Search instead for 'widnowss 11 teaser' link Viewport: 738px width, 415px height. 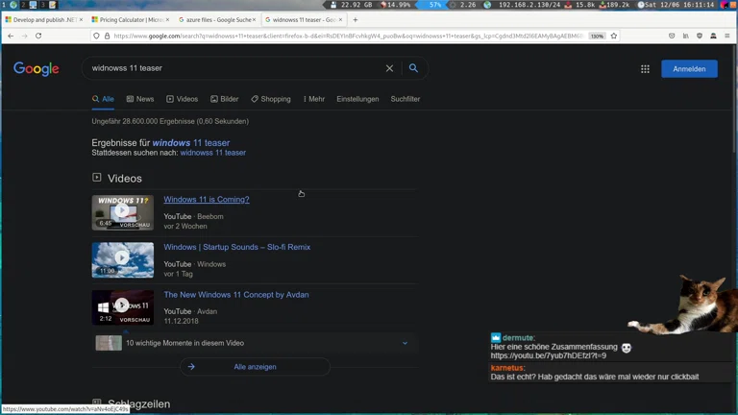click(x=212, y=153)
